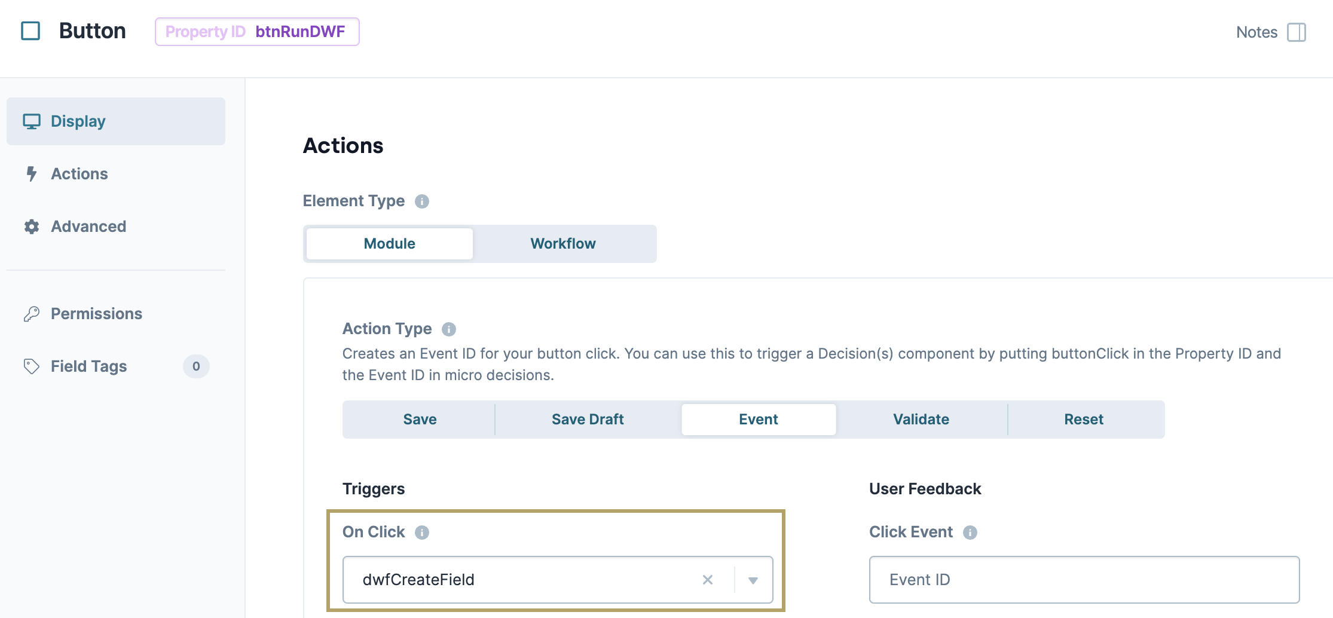Viewport: 1333px width, 618px height.
Task: Click the Button title text
Action: (x=93, y=31)
